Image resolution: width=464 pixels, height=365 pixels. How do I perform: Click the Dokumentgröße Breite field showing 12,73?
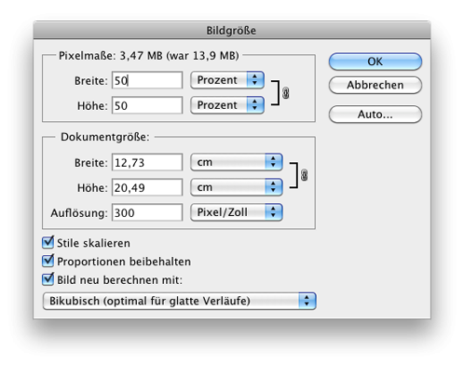(x=147, y=162)
